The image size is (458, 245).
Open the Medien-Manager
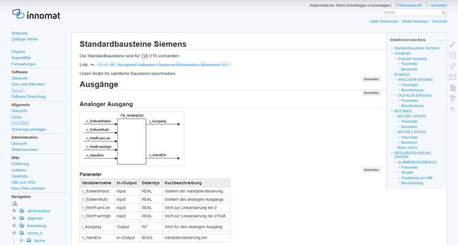(x=415, y=21)
